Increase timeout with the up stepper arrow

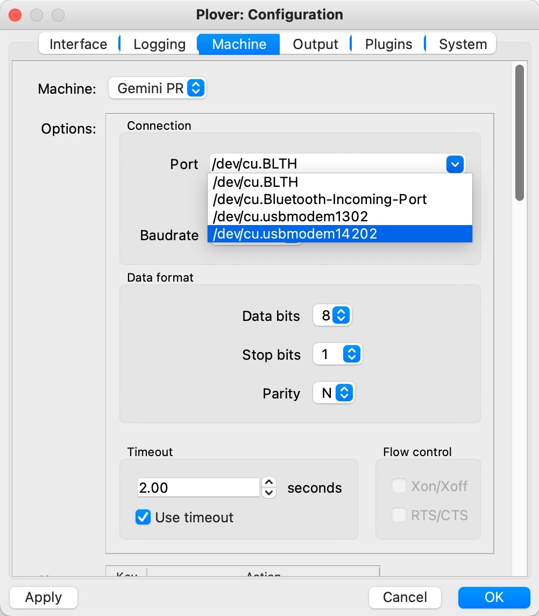(x=269, y=482)
